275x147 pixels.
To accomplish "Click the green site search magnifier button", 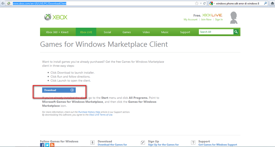I will point(236,32).
